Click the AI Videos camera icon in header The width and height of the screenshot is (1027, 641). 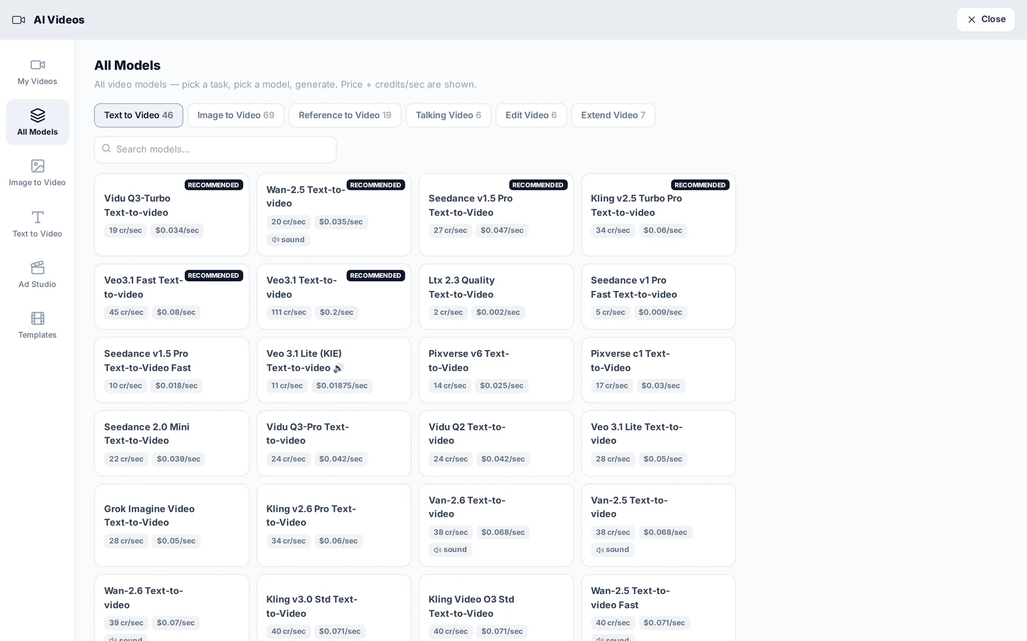[x=19, y=20]
